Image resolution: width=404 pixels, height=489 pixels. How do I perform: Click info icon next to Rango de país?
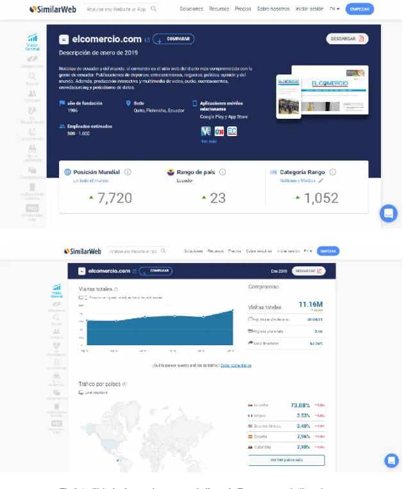pyautogui.click(x=223, y=172)
